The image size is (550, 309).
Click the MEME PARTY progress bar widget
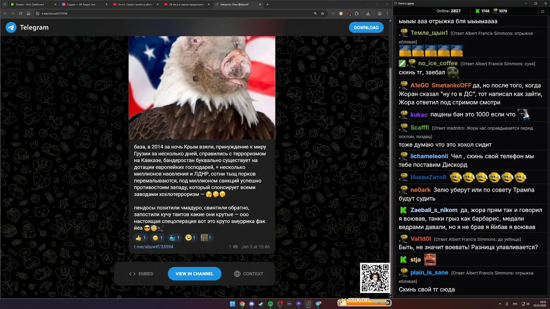tap(364, 303)
